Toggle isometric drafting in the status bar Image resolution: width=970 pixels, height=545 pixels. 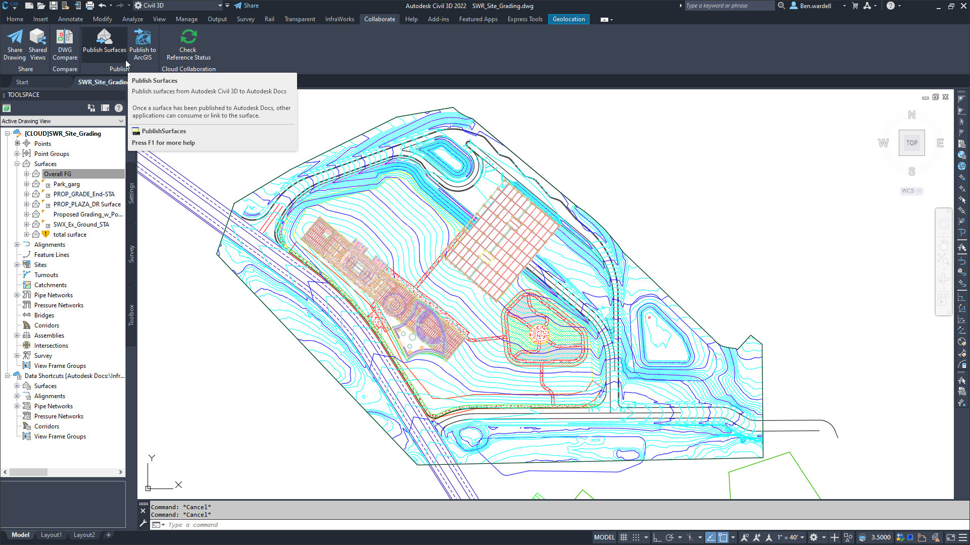(x=690, y=537)
